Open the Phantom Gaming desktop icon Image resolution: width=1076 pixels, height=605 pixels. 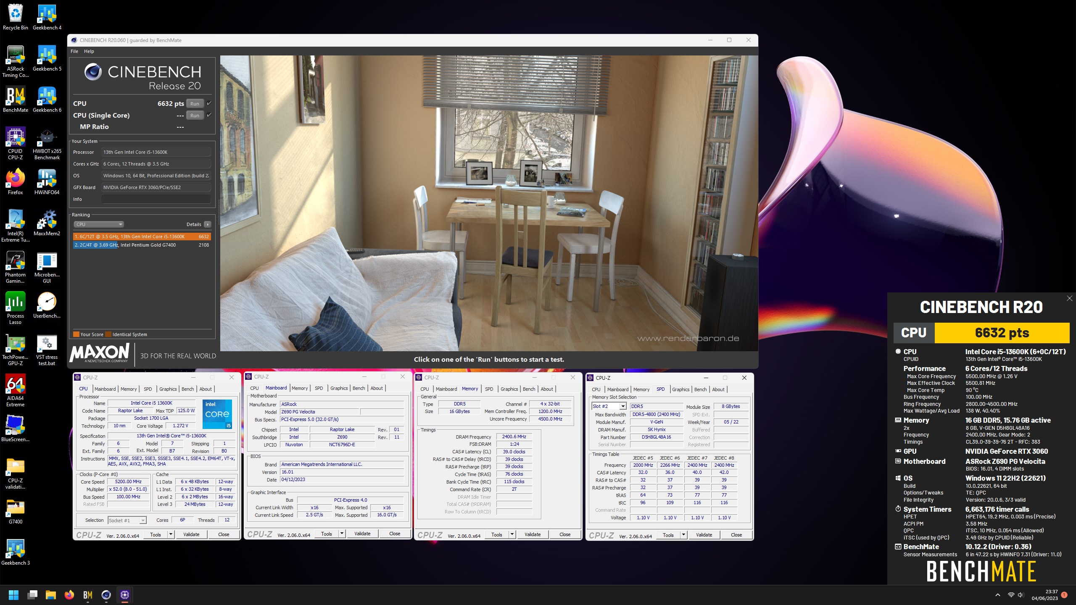(16, 267)
